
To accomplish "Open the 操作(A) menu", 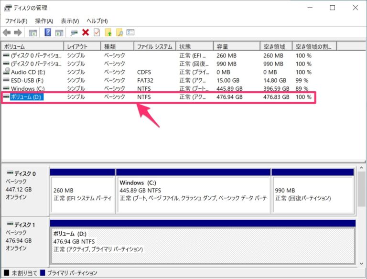I will coord(44,21).
